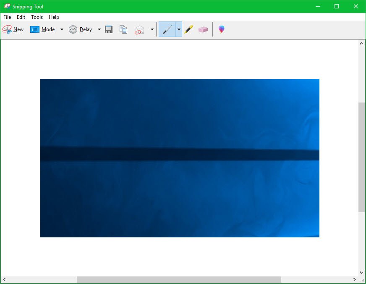Copy the snip to clipboard

click(x=123, y=29)
